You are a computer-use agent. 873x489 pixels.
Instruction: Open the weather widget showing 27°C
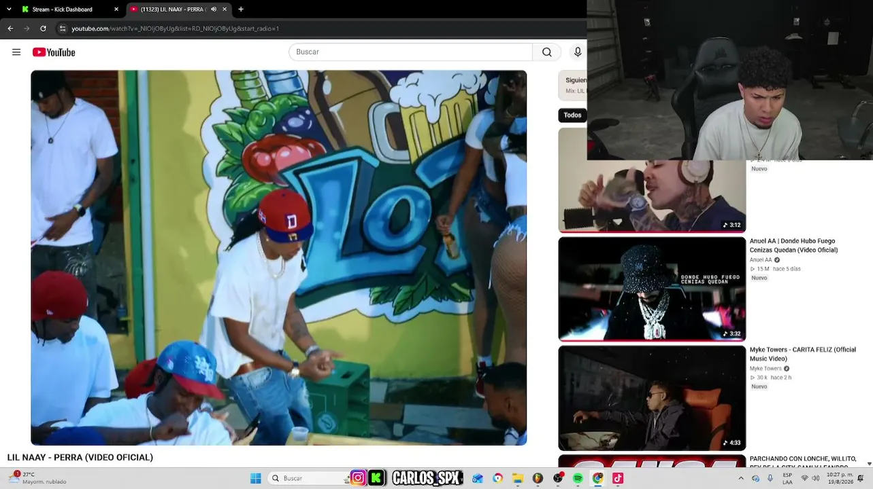(x=38, y=478)
